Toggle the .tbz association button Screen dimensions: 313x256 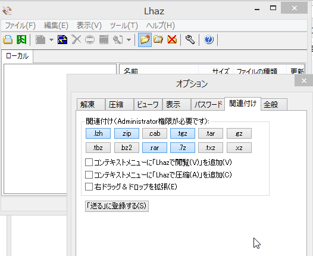tap(98, 148)
